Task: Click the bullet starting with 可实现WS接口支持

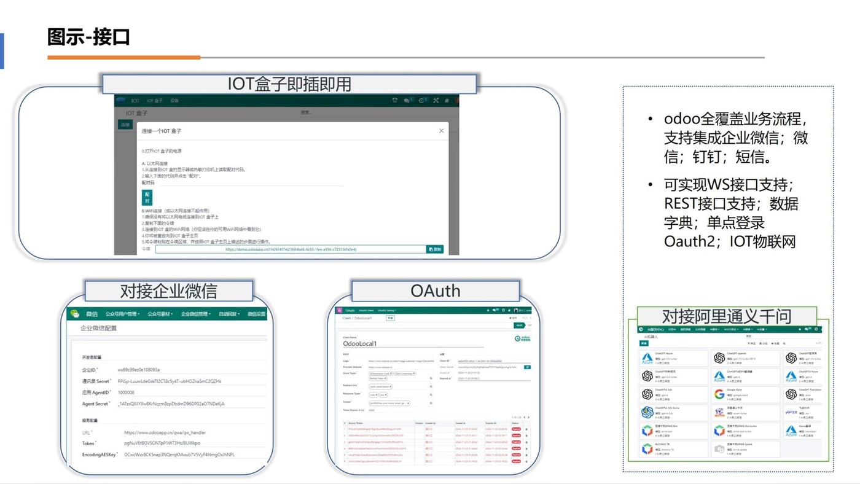Action: coord(730,213)
